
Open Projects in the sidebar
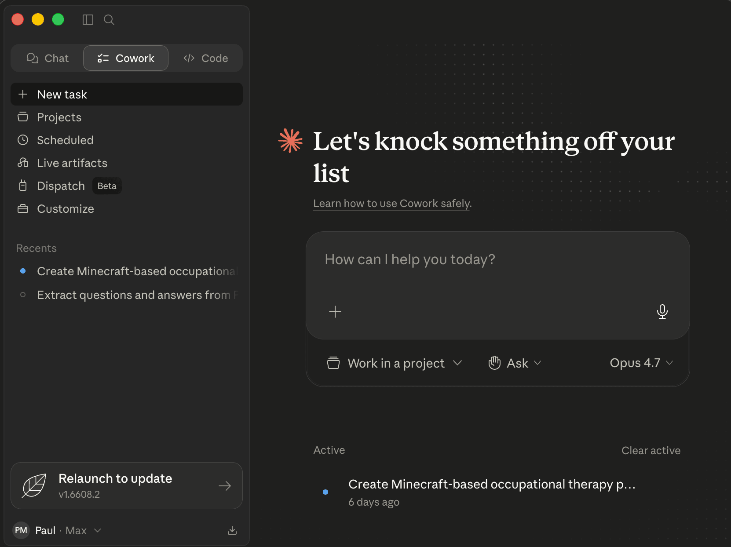(x=127, y=117)
